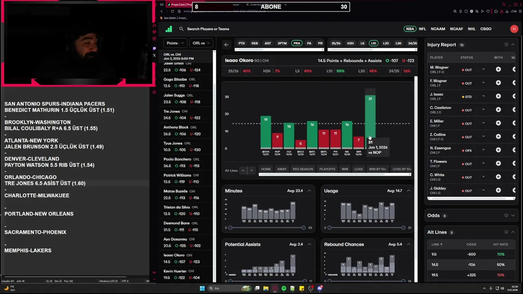
Task: Go back with the left arrow button
Action: 226,45
